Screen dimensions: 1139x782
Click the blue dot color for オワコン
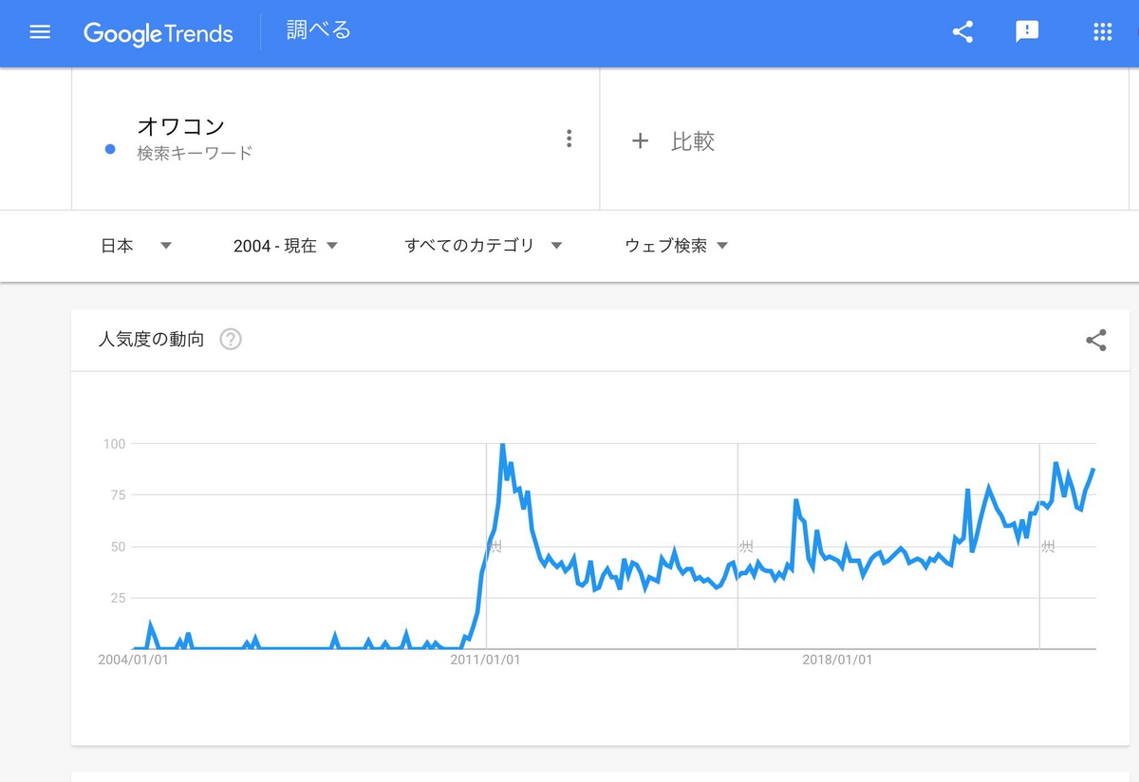coord(110,150)
